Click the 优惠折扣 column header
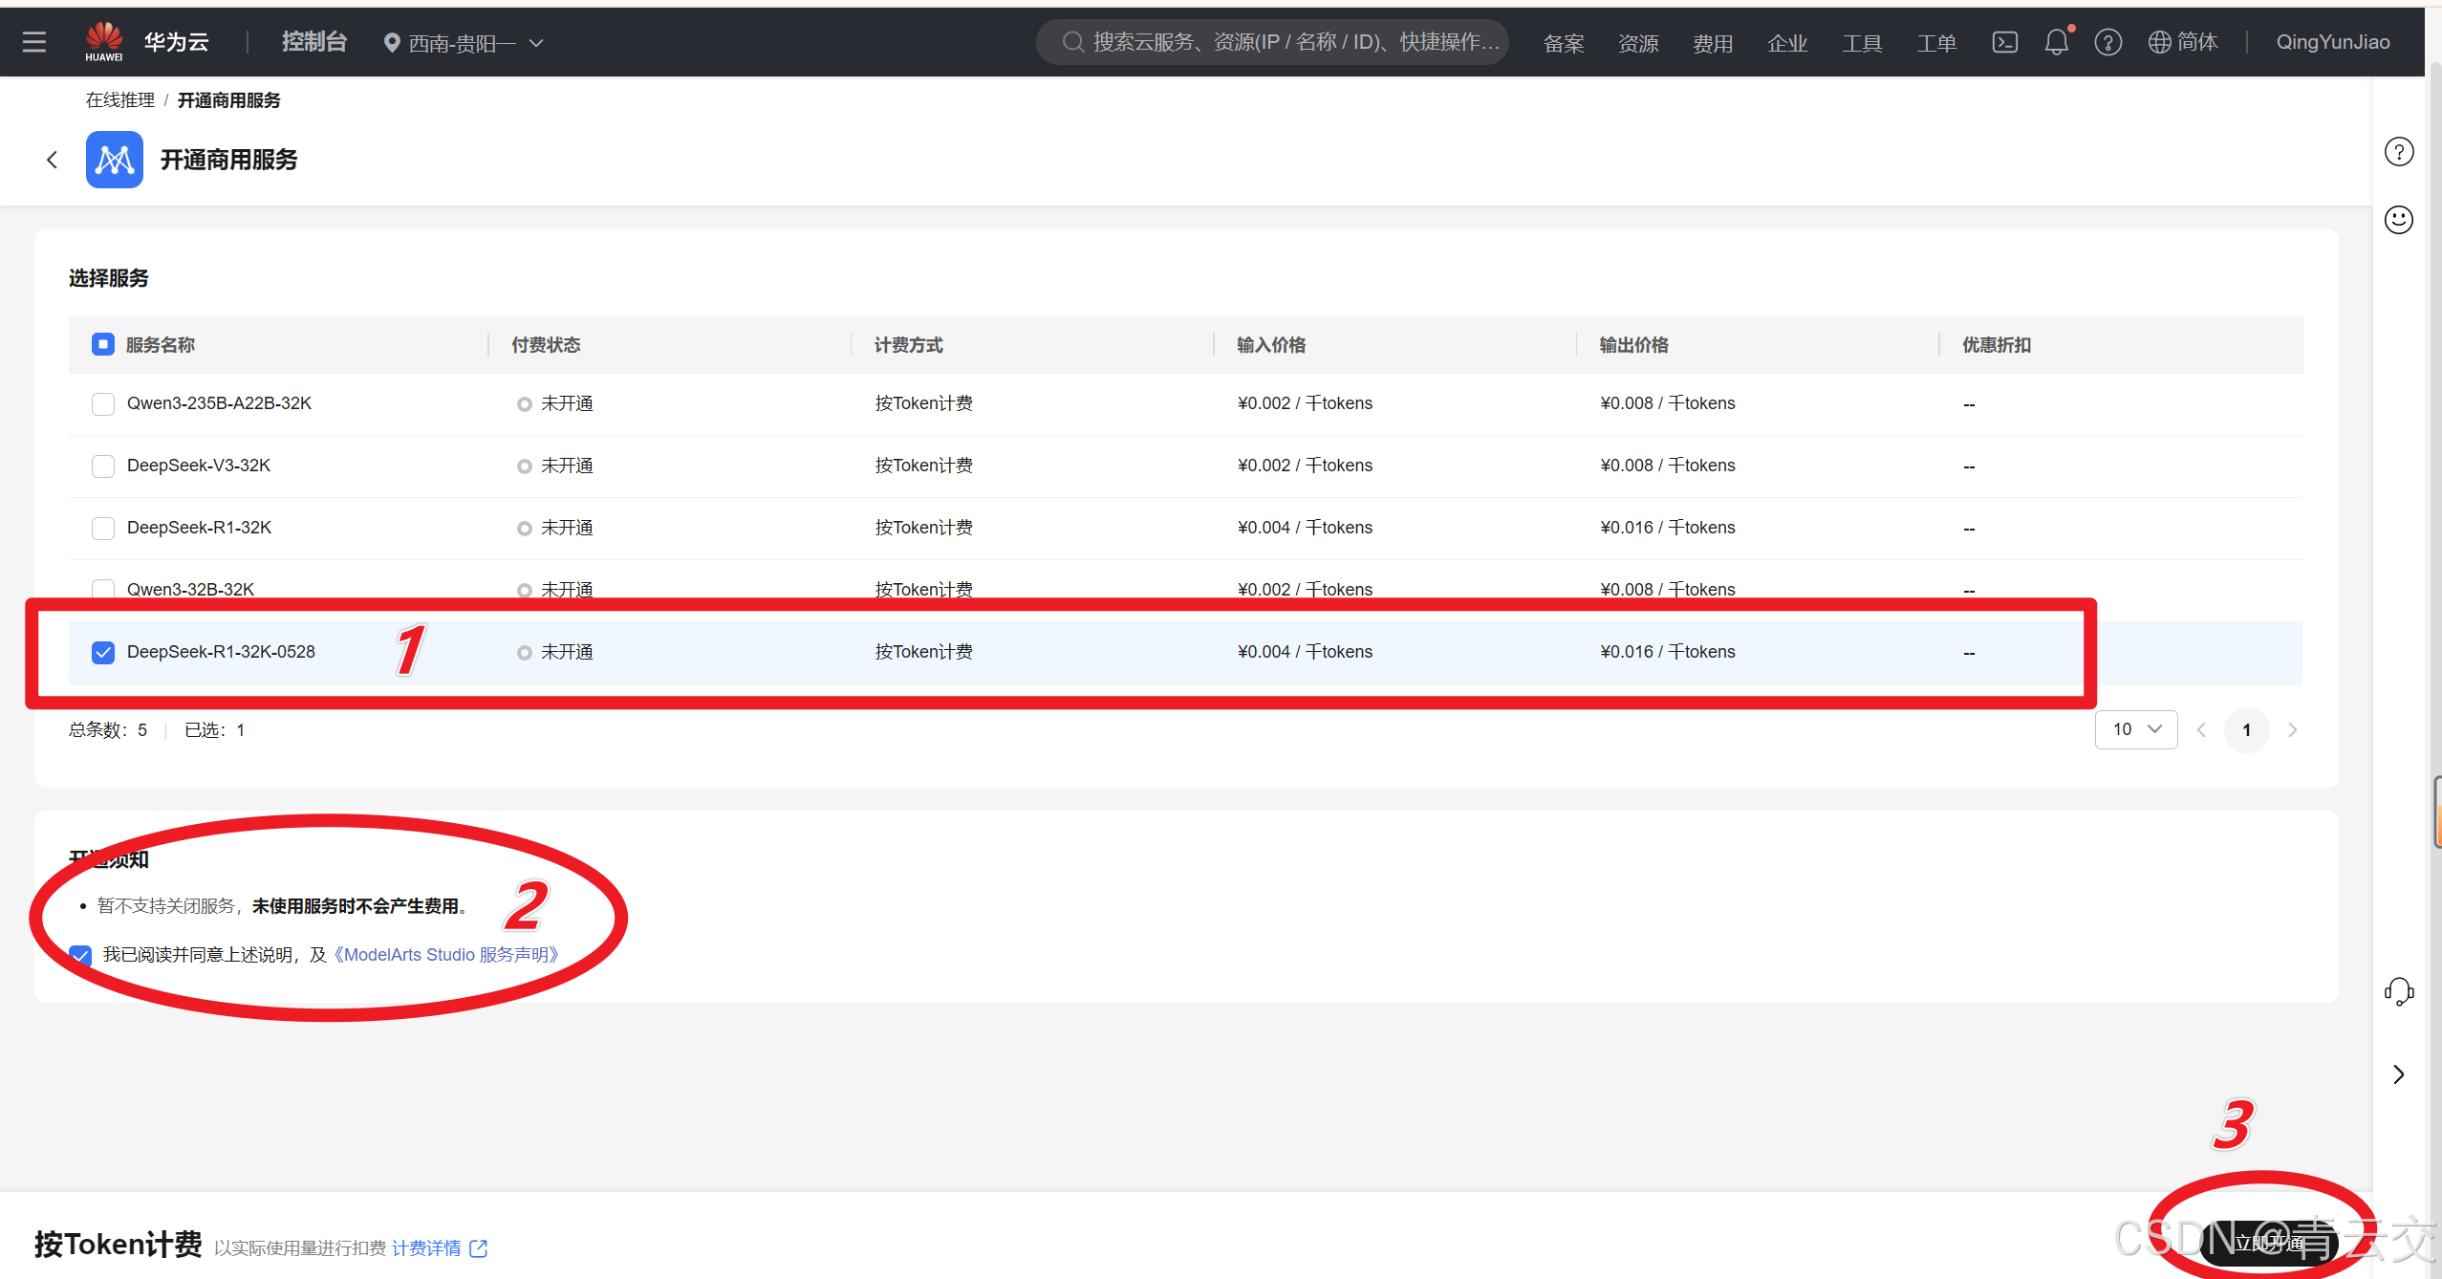The width and height of the screenshot is (2442, 1279). click(x=1997, y=345)
